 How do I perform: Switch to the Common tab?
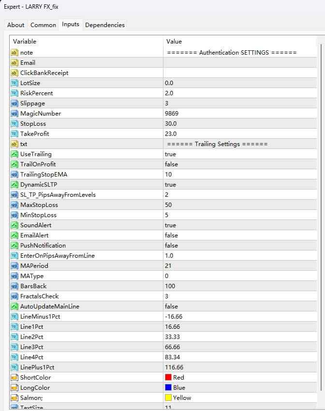43,25
